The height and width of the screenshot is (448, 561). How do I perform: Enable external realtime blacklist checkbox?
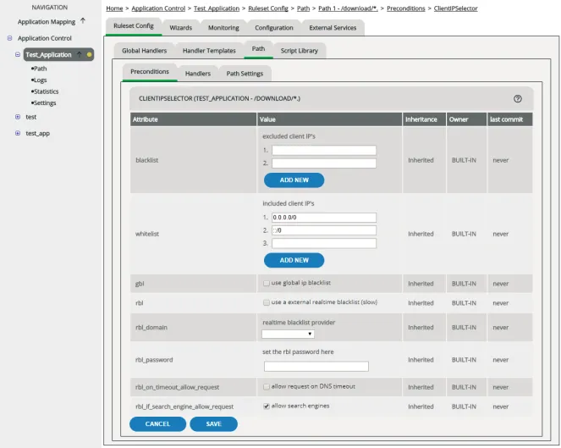(x=267, y=302)
